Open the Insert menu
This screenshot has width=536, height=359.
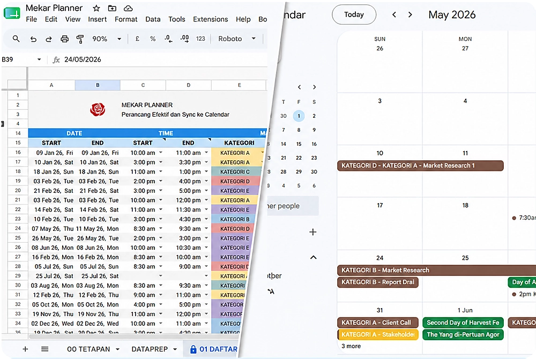click(98, 19)
